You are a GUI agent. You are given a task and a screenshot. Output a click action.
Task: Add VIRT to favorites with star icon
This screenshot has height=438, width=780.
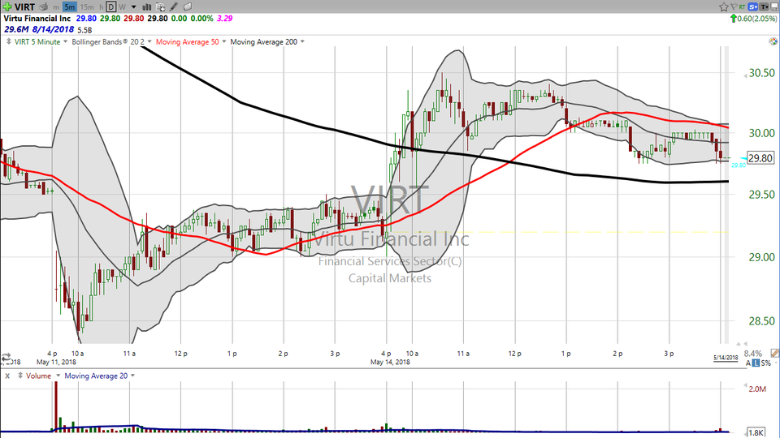(x=724, y=6)
